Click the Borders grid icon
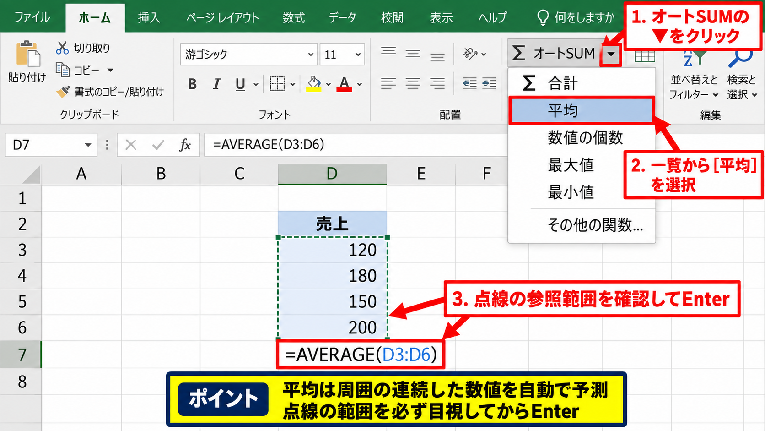 277,84
